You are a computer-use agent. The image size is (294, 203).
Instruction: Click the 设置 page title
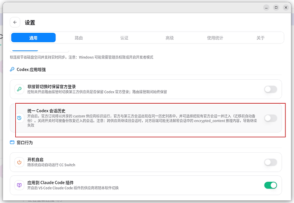click(30, 23)
